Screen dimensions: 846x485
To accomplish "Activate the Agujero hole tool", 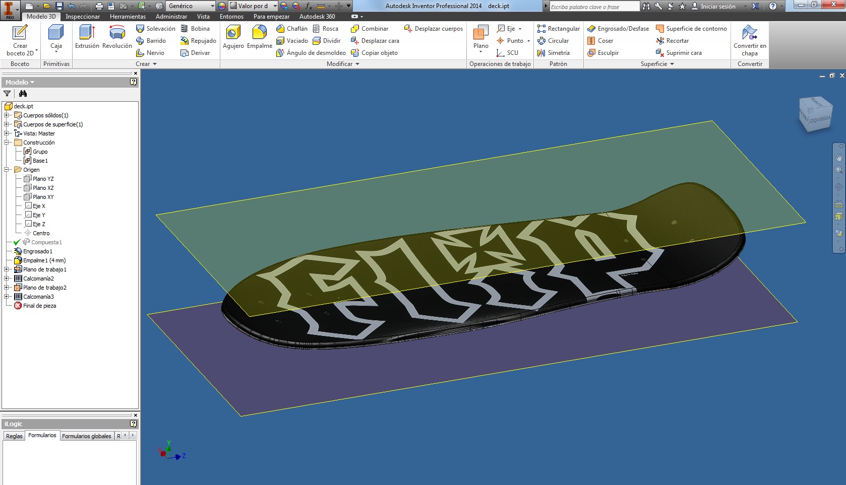I will coord(233,37).
